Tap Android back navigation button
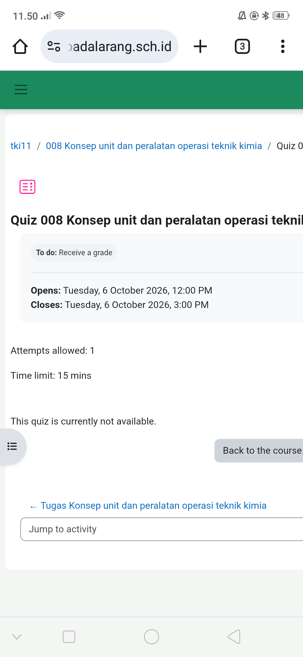Viewport: 303px width, 657px height. point(234,637)
